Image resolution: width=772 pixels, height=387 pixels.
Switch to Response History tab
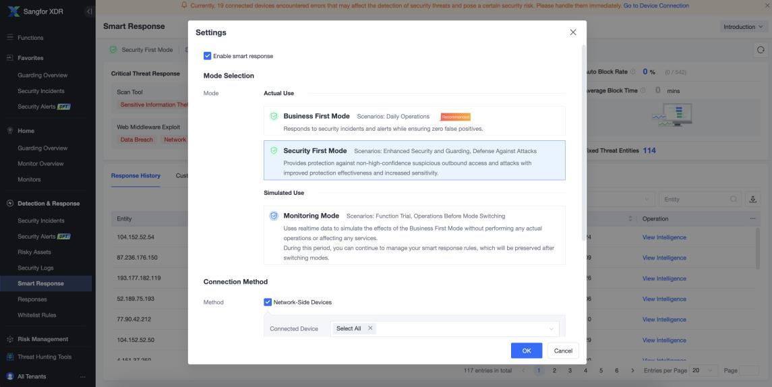click(x=136, y=176)
